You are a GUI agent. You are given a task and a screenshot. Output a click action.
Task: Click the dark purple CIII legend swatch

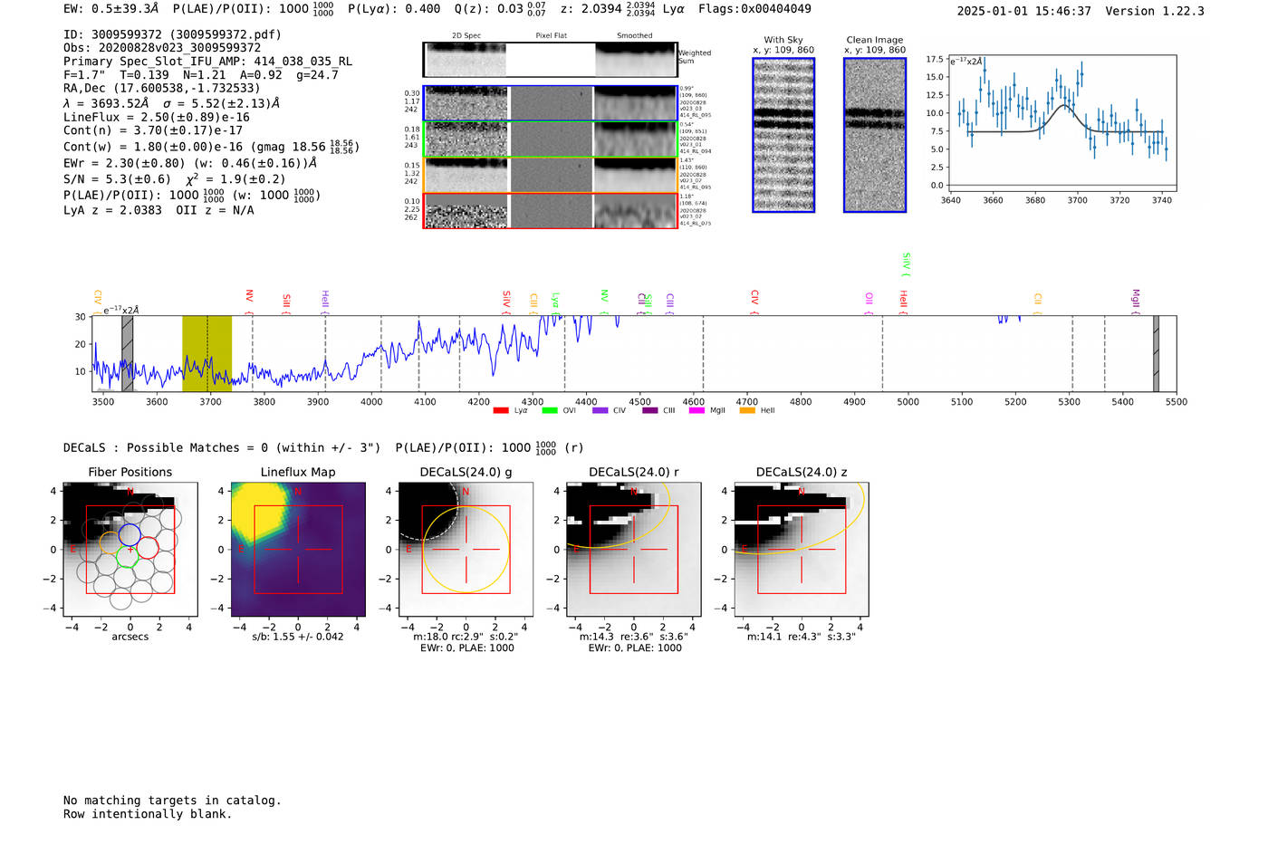[x=649, y=411]
